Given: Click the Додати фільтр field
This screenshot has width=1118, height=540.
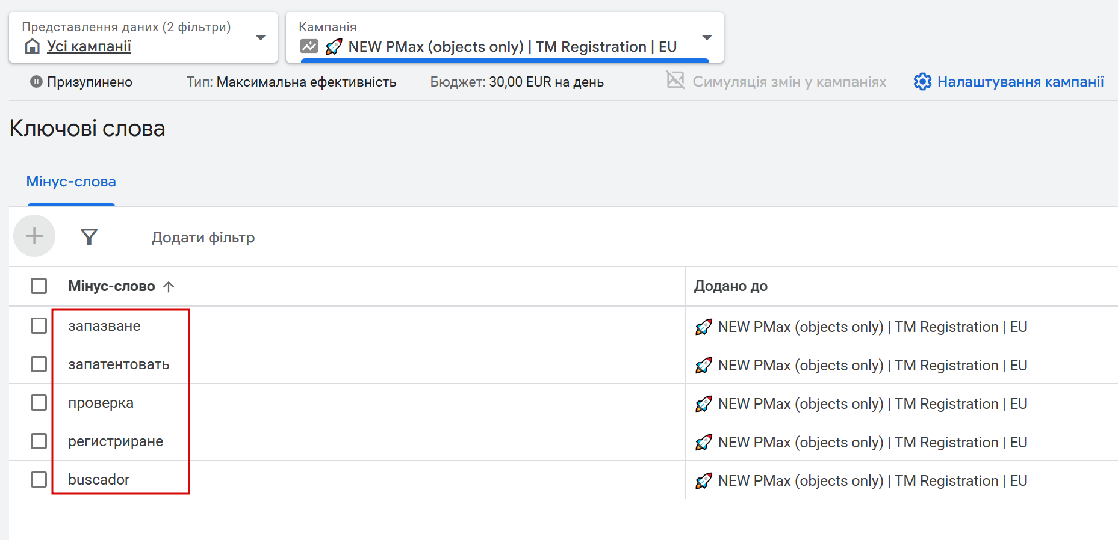Looking at the screenshot, I should pos(203,238).
